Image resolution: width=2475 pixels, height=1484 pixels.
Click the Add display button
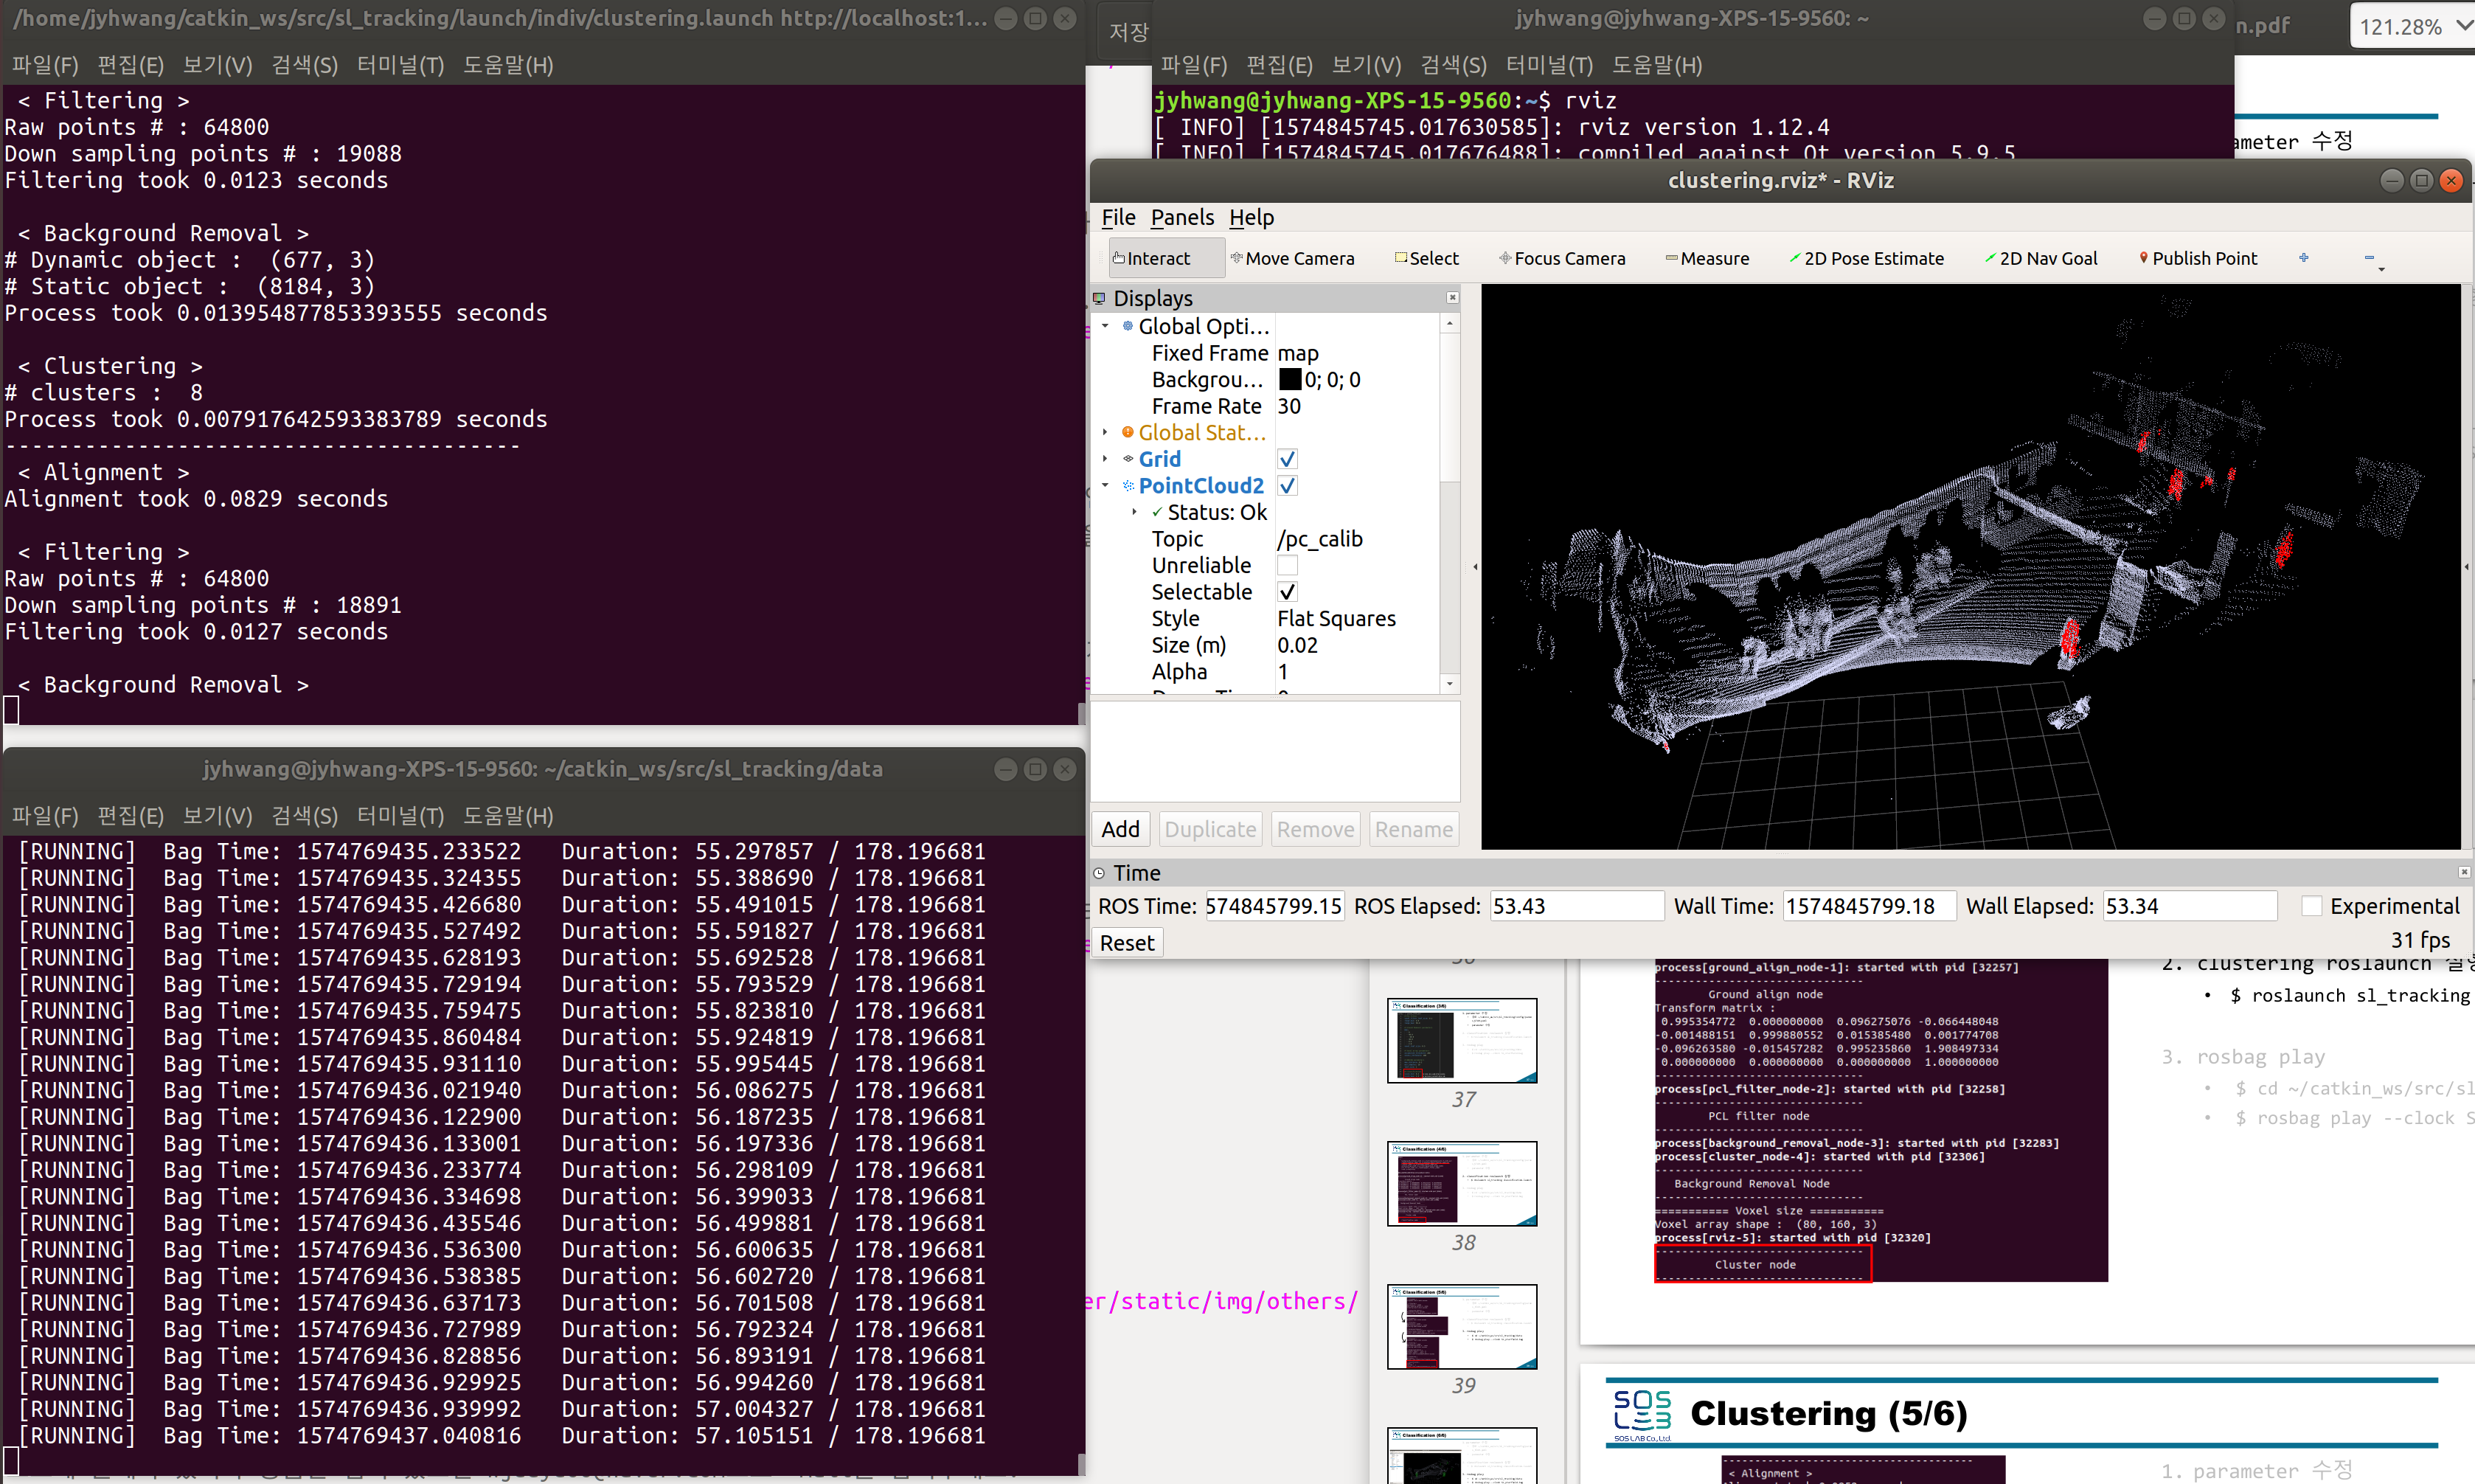[1120, 829]
